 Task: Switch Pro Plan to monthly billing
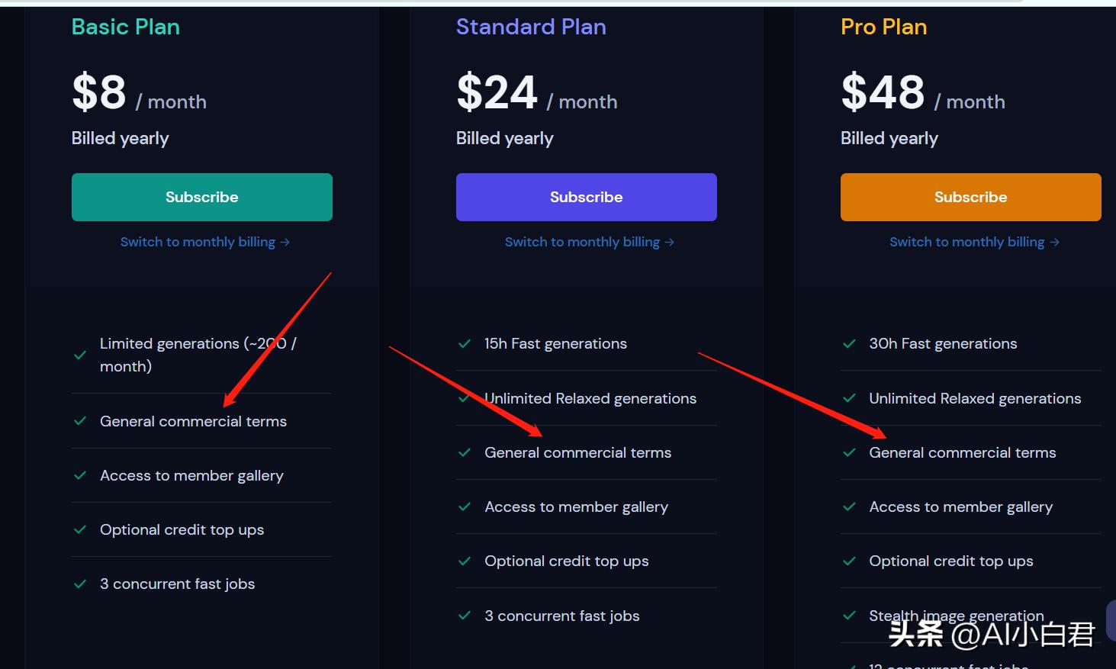973,242
